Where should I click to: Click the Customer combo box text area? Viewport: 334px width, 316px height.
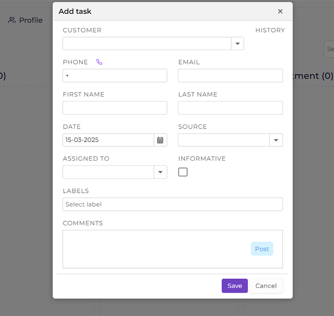click(x=147, y=44)
